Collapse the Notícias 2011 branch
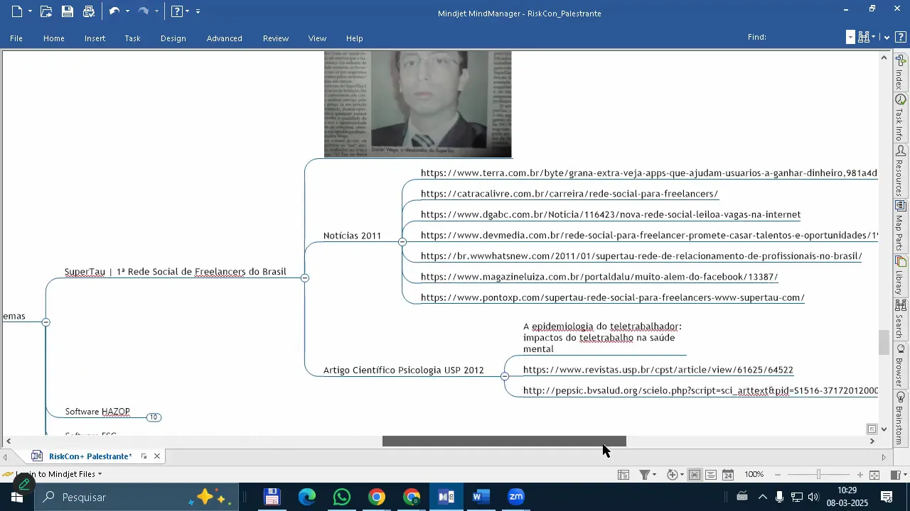 click(402, 242)
